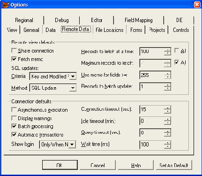Open the General tab
Screen dimensions: 202x176
tap(31, 30)
